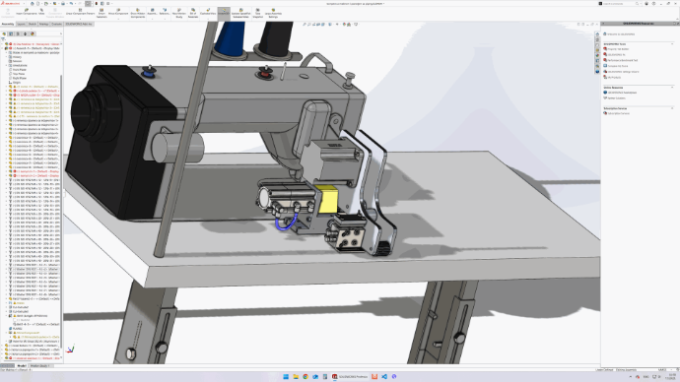The height and width of the screenshot is (382, 680).
Task: Open the DisplayManager tab icon
Action: pyautogui.click(x=33, y=33)
